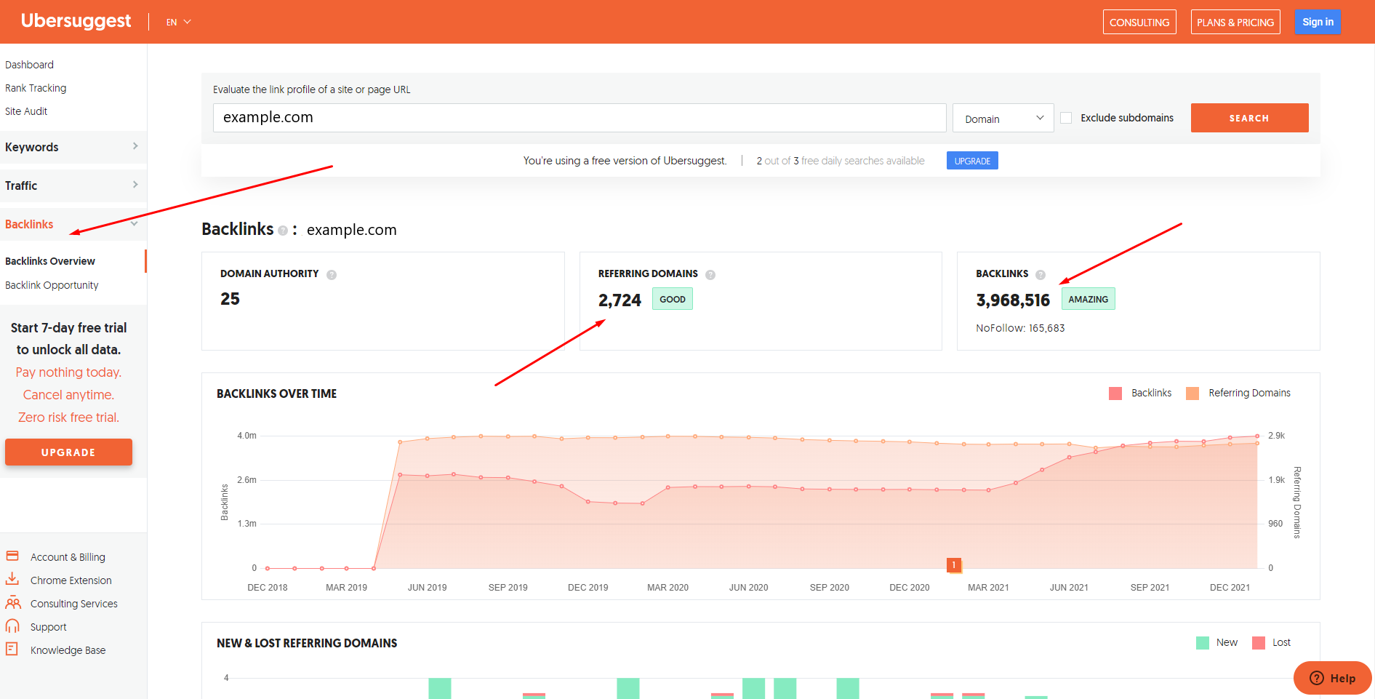
Task: Open Site Audit in the sidebar
Action: coord(26,111)
